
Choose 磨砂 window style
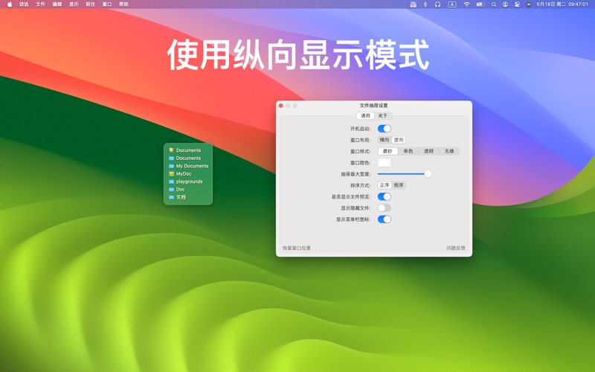(387, 151)
